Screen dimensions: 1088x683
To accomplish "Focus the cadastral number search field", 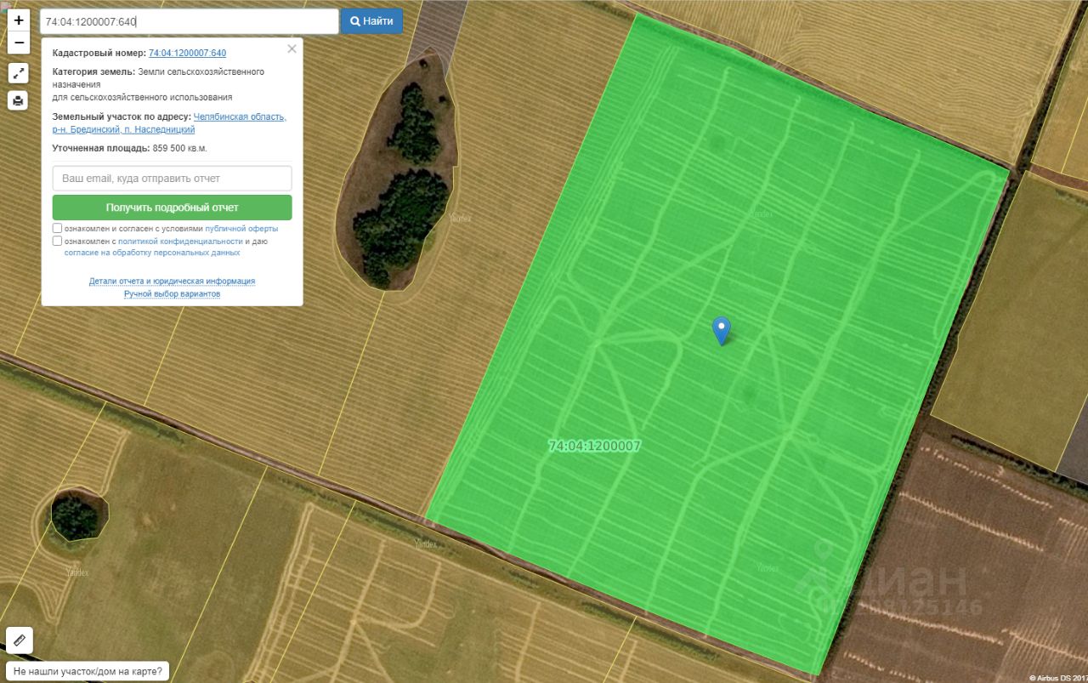I will tap(190, 21).
